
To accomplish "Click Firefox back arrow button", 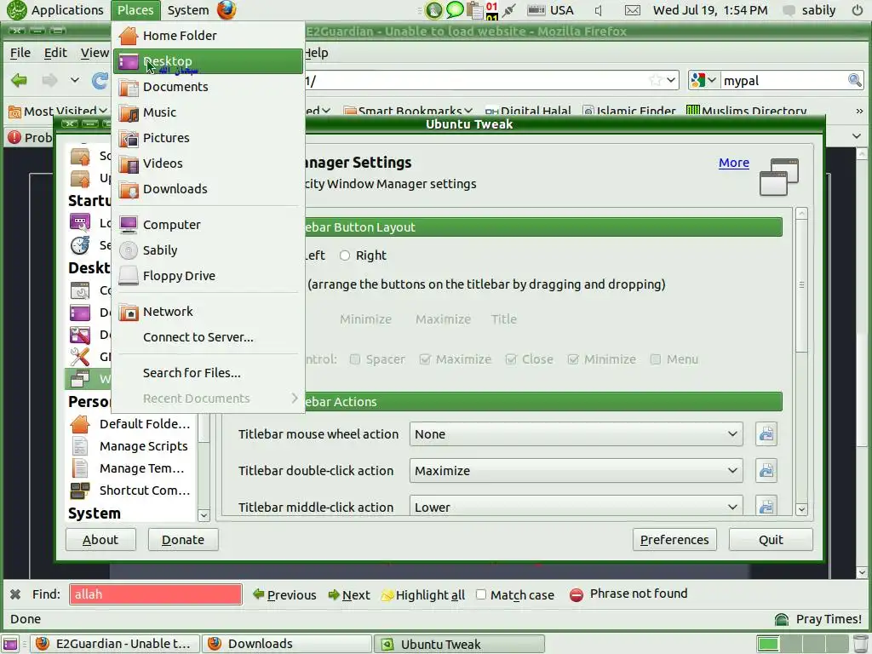I will point(20,81).
